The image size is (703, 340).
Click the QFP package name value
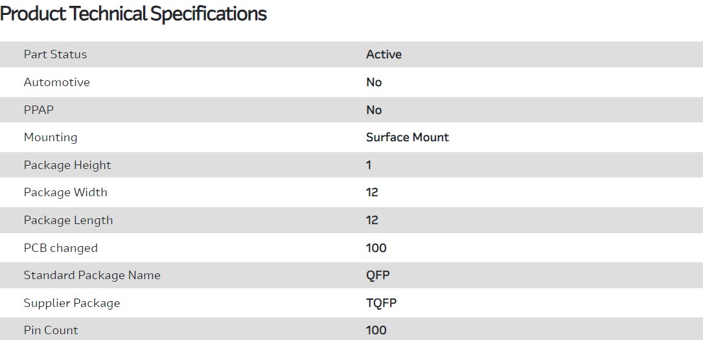tap(378, 275)
